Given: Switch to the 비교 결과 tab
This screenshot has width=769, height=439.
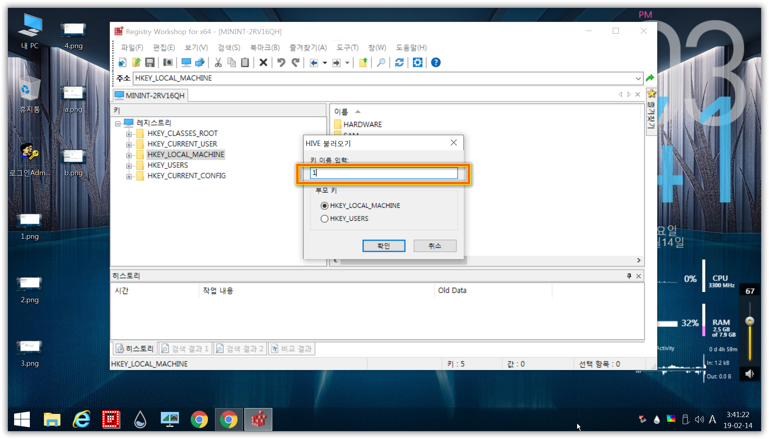Looking at the screenshot, I should tap(292, 348).
